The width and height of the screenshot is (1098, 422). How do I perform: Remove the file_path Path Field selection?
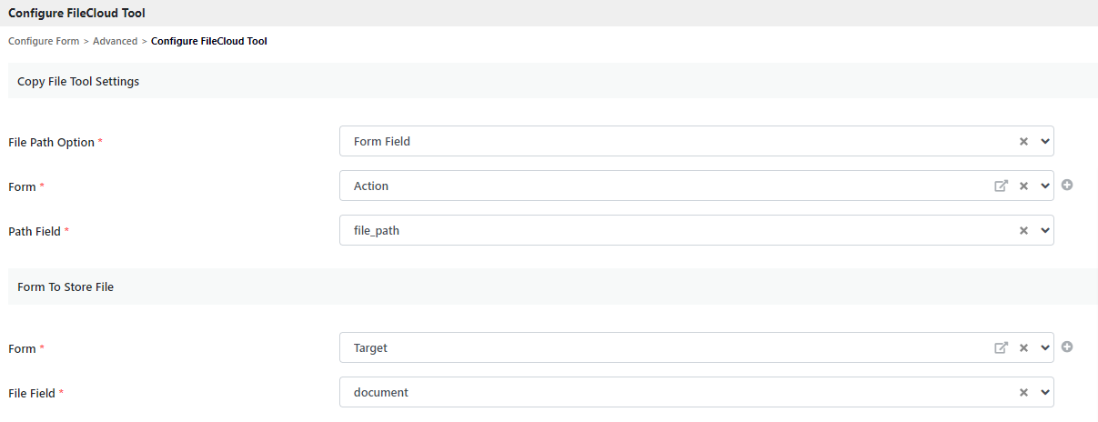click(1023, 231)
